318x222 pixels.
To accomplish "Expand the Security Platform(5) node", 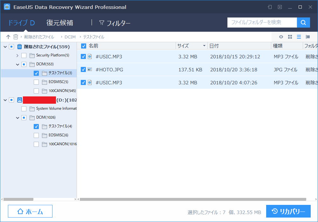I will (17, 55).
